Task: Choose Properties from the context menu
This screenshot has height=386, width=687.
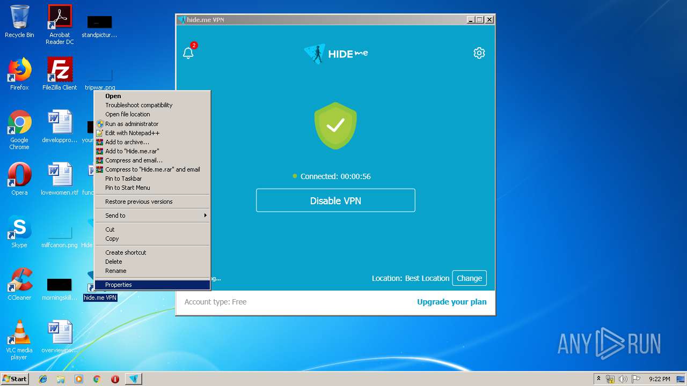Action: (152, 285)
